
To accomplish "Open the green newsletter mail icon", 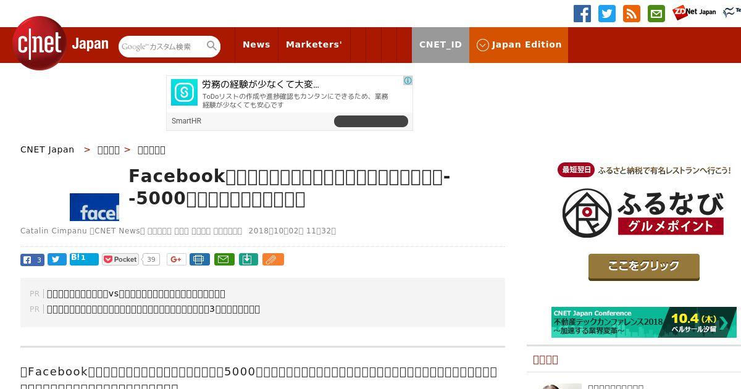I will (656, 14).
